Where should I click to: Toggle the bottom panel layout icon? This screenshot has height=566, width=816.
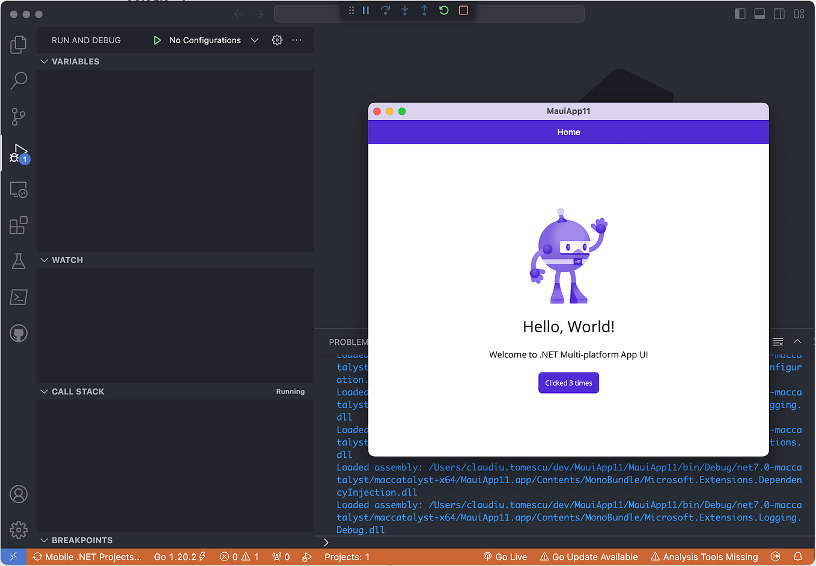tap(760, 14)
